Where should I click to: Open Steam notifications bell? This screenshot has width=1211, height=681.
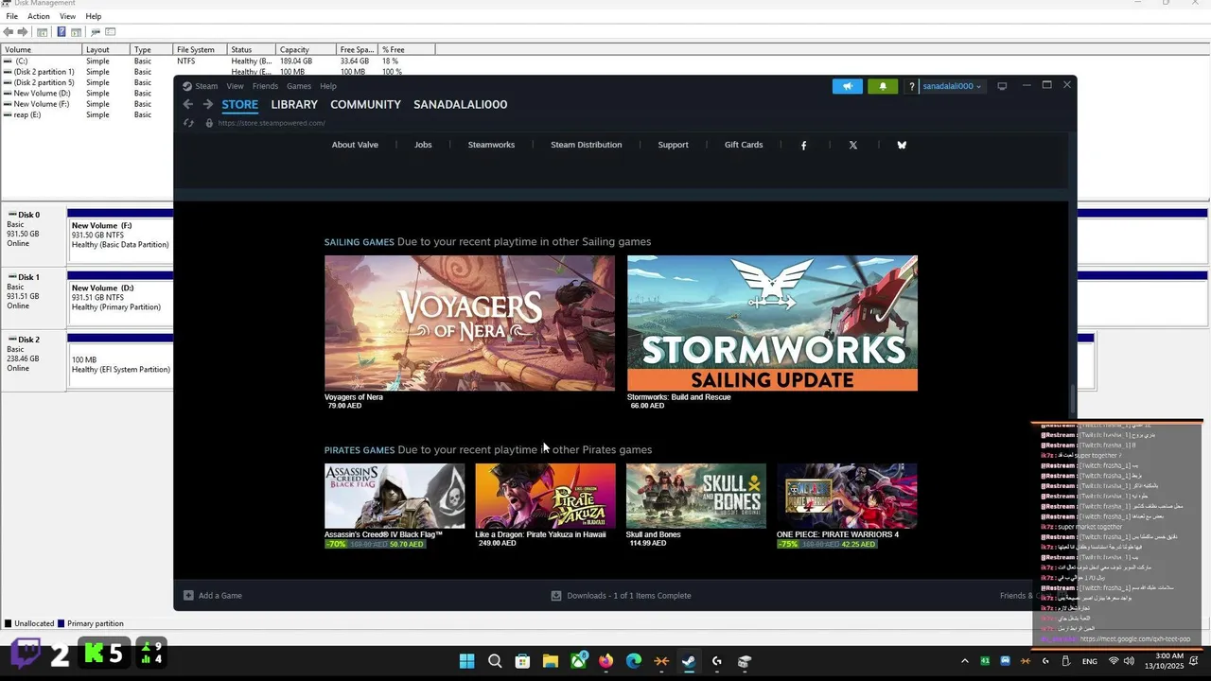(x=884, y=86)
